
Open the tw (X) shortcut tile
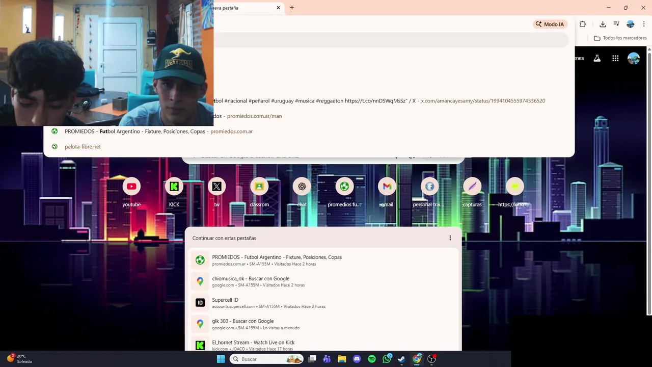coord(216,192)
